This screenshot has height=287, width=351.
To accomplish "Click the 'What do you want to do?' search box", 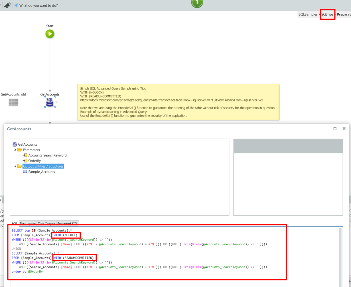I will point(38,5).
